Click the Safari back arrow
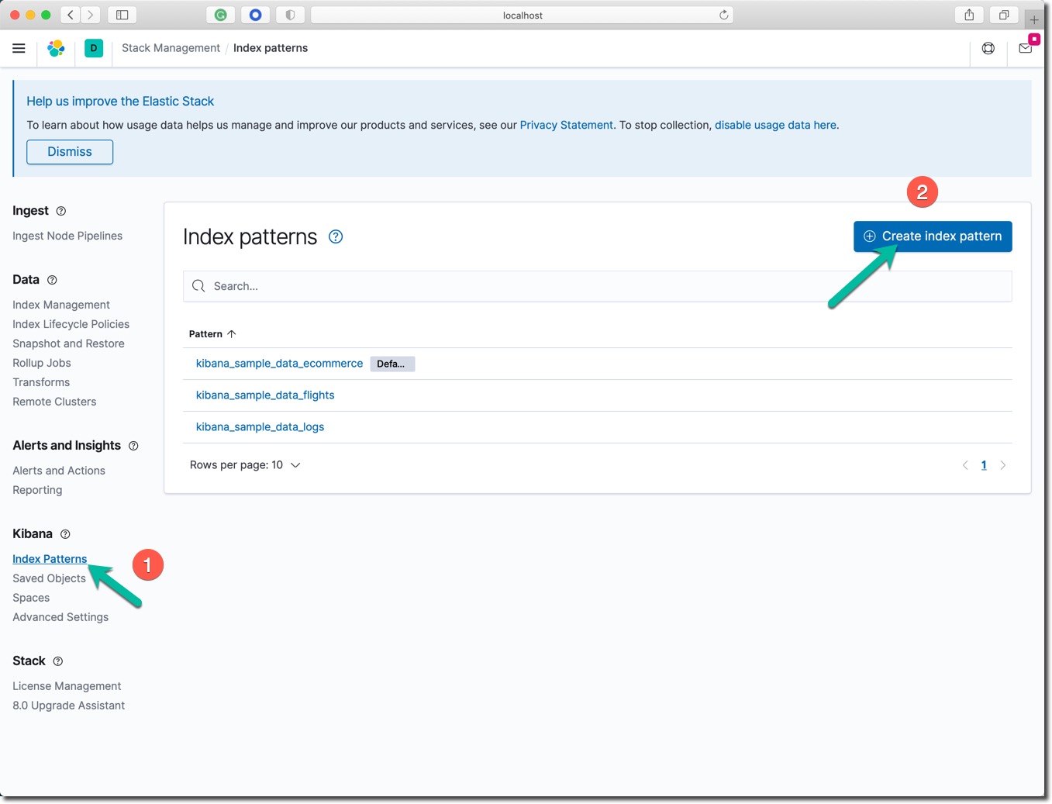The width and height of the screenshot is (1052, 804). 71,15
